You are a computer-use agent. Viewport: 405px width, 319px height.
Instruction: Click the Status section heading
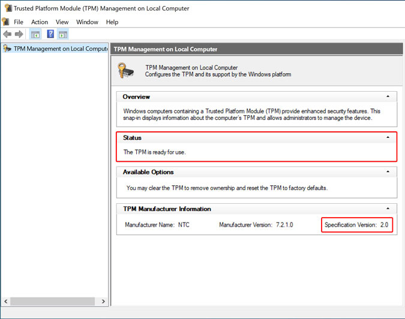pos(132,138)
